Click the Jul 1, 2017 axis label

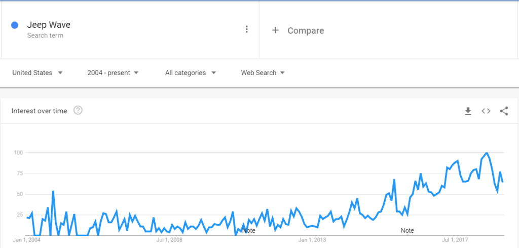point(456,240)
